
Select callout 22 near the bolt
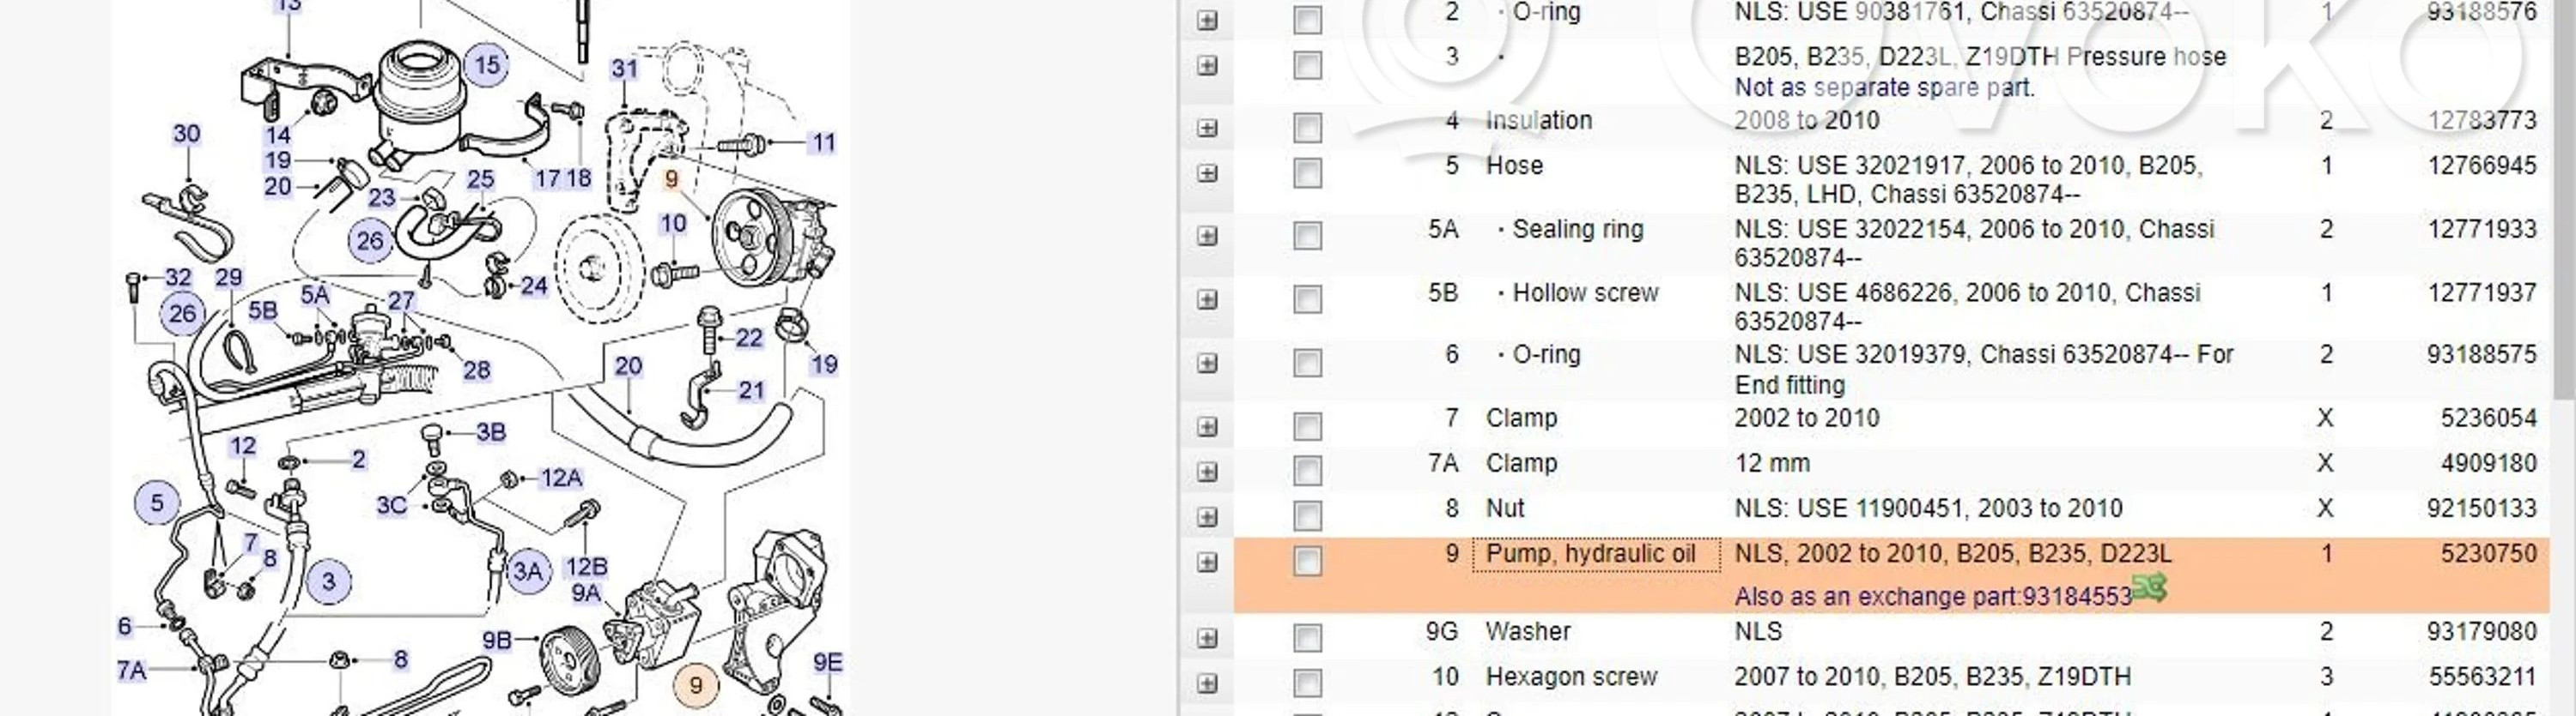coord(749,338)
